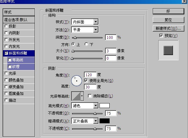Toggle the 预览 preview checkbox
This screenshot has height=138, width=188.
[161, 35]
